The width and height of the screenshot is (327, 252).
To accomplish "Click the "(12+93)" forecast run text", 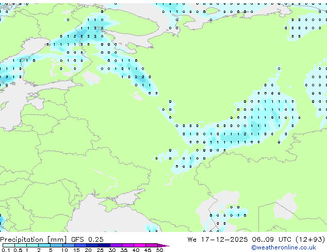I will pos(310,239).
